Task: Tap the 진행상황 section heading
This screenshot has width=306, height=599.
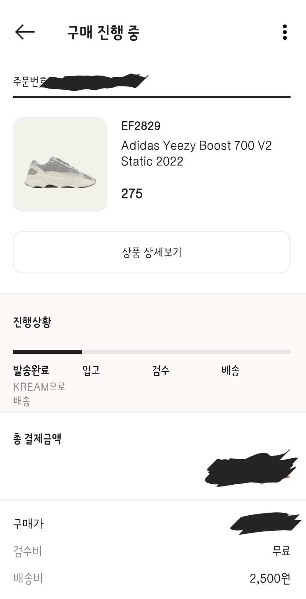Action: 32,322
